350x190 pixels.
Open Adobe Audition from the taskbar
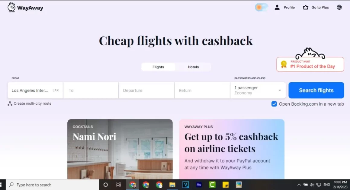click(x=199, y=185)
